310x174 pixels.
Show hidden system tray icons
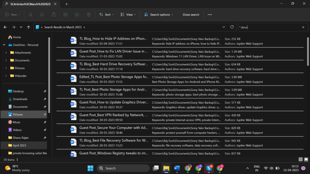pos(247,168)
